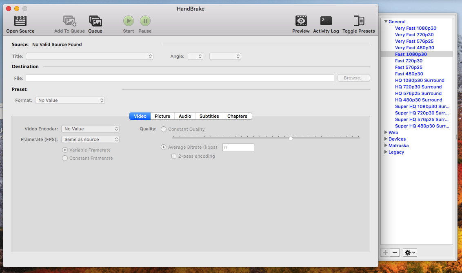Click the Browse... button
The width and height of the screenshot is (462, 273).
[x=353, y=78]
